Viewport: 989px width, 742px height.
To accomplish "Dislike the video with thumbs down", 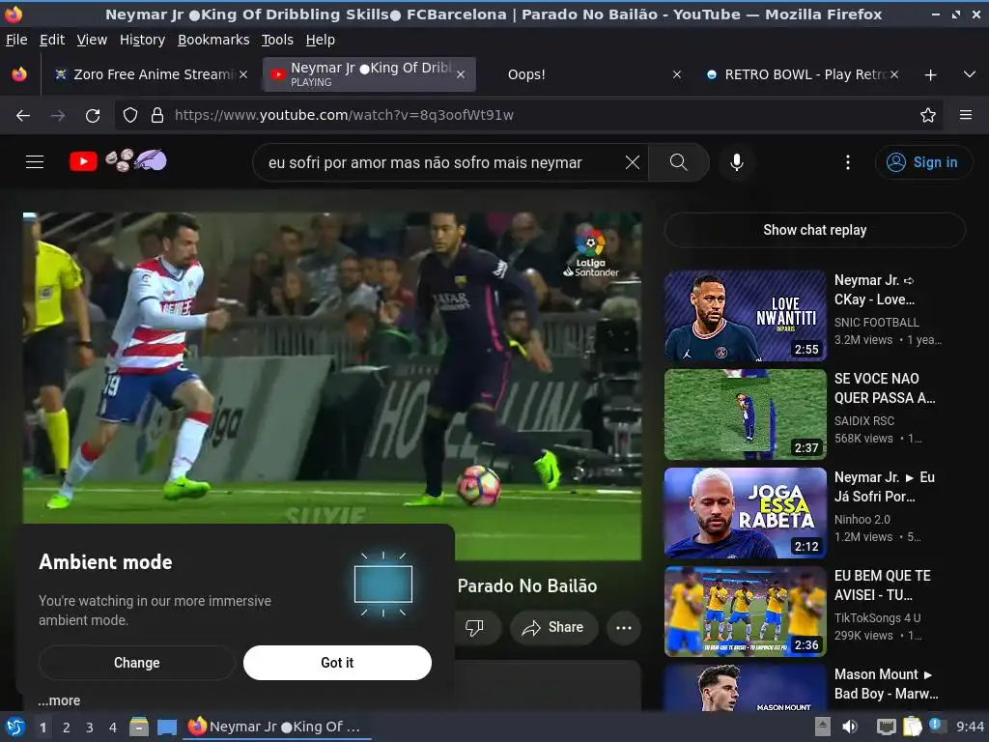I will (x=474, y=627).
